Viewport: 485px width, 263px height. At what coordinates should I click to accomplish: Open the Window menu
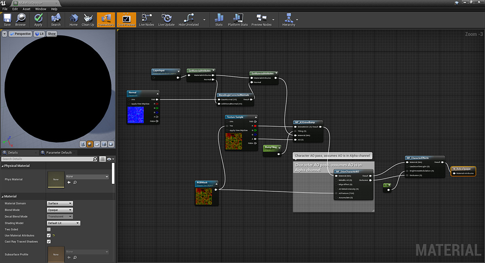(40, 9)
